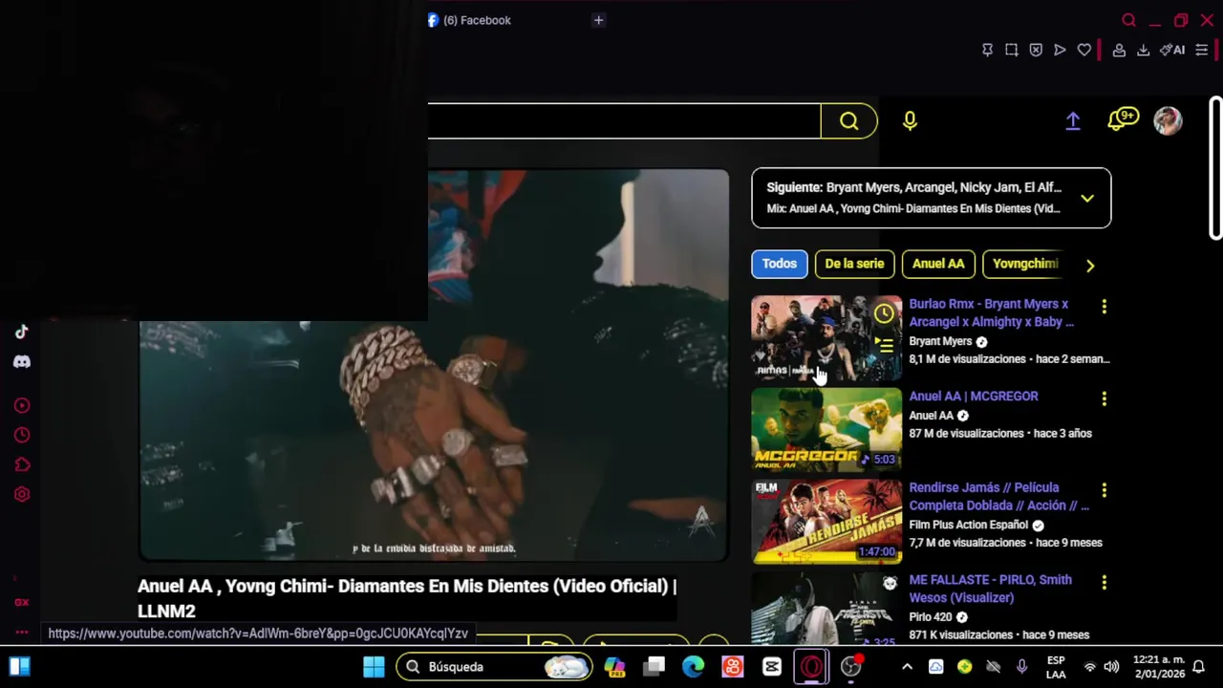Screen dimensions: 1223x688
Task: Open the browser Downloads icon
Action: (1143, 50)
